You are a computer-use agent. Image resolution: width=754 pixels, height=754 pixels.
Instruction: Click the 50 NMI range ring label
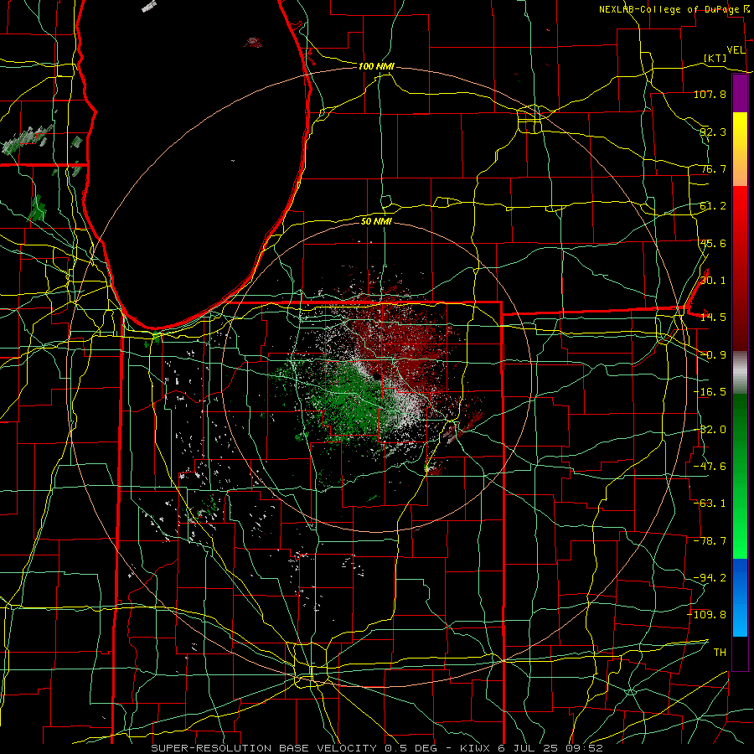click(376, 221)
